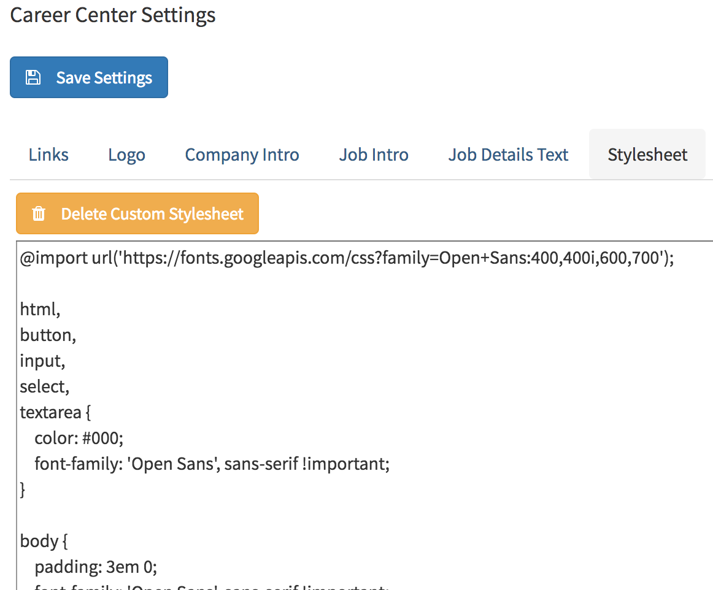Click the floppy disk save icon

pyautogui.click(x=33, y=78)
